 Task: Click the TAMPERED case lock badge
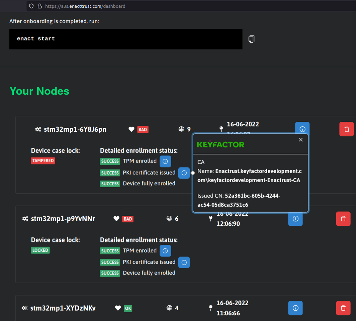tap(43, 161)
